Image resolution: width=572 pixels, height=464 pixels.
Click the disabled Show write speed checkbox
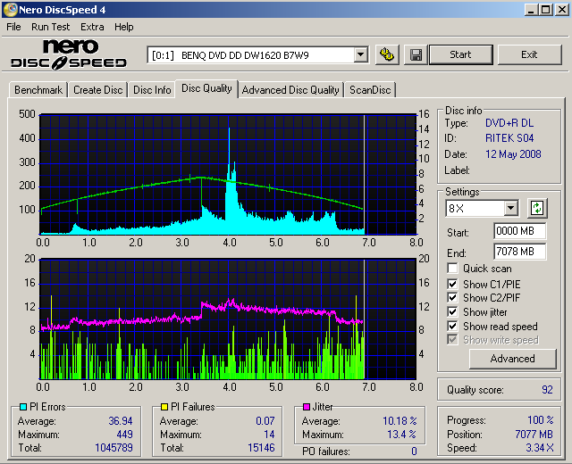click(452, 340)
